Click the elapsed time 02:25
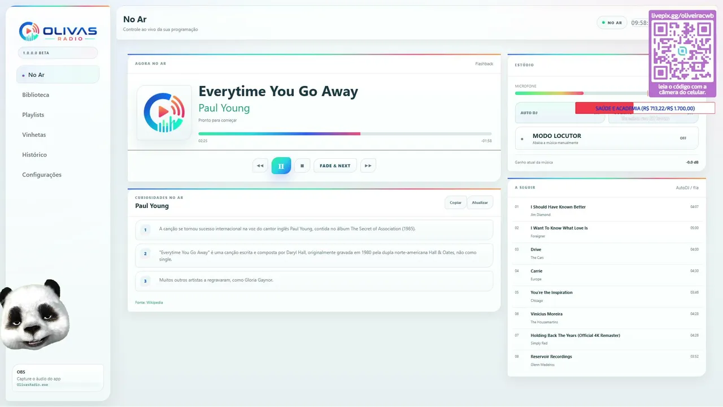The image size is (723, 407). click(x=203, y=141)
